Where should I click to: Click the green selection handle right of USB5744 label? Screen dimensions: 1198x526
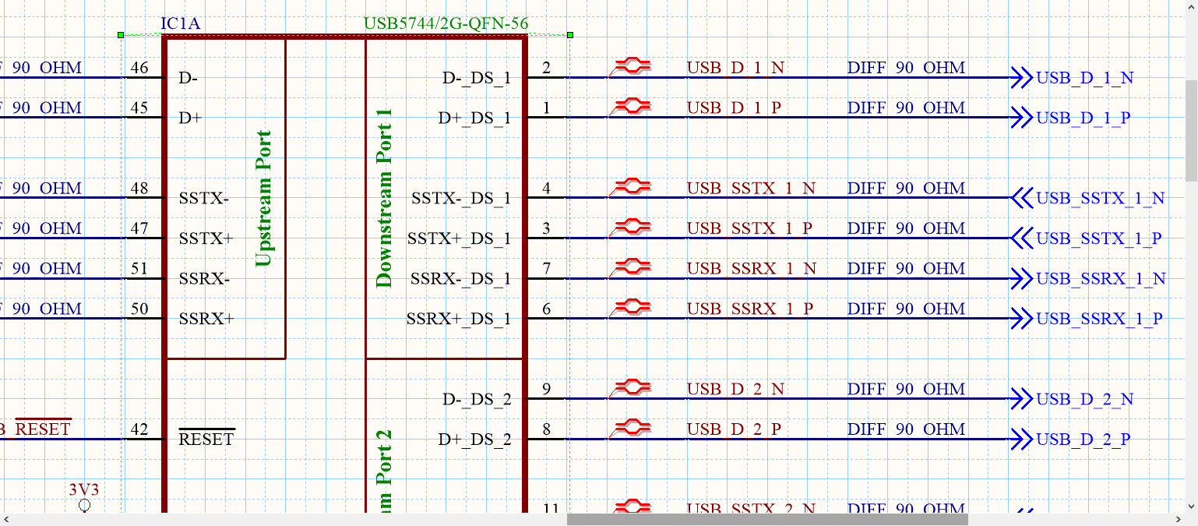570,35
